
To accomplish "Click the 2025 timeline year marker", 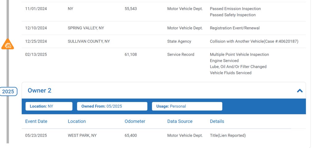I will pyautogui.click(x=8, y=92).
